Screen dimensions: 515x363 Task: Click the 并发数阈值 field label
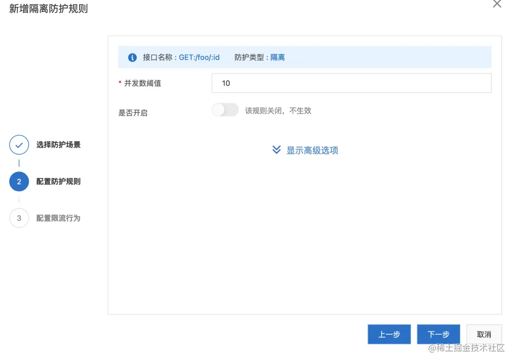point(143,83)
